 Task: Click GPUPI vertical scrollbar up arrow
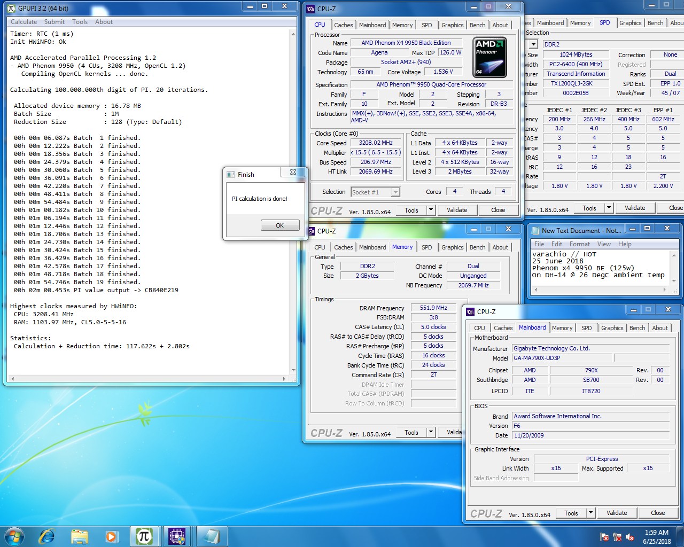tap(293, 34)
